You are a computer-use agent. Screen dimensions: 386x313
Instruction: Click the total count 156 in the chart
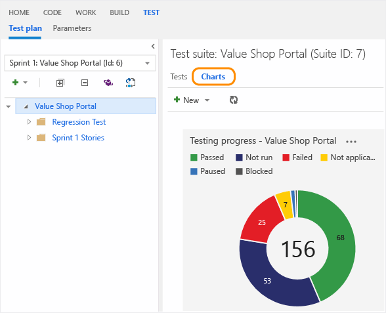point(298,249)
